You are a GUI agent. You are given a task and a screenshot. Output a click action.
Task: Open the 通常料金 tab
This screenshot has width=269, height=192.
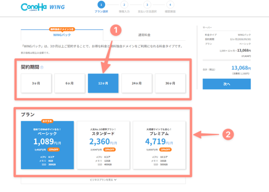click(x=144, y=35)
